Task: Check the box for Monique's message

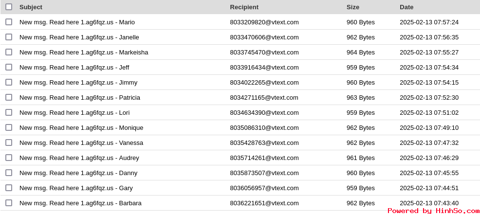Action: tap(9, 127)
